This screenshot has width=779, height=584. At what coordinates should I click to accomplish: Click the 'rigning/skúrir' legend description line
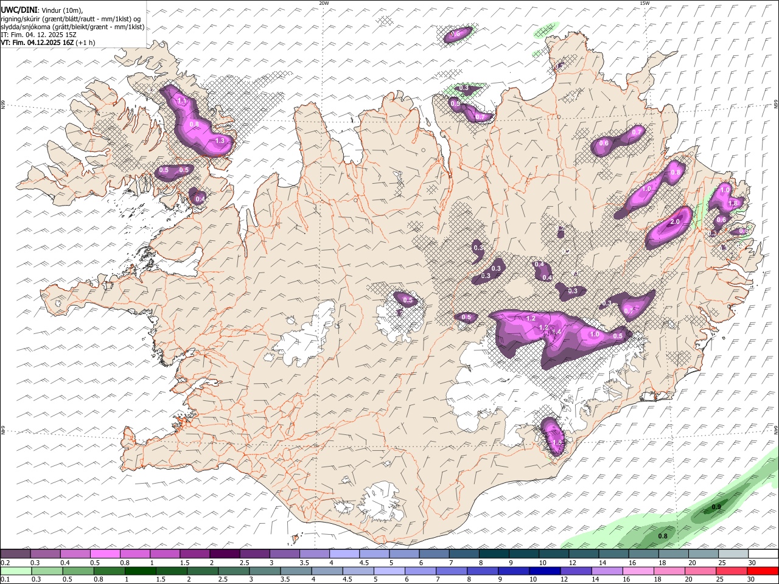tap(71, 19)
